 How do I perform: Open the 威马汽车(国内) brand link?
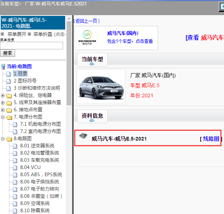123,33
